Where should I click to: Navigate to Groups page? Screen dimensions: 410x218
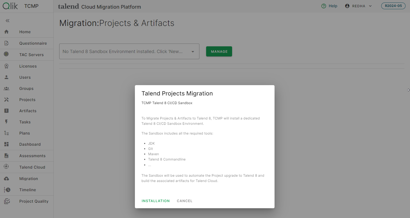point(27,88)
